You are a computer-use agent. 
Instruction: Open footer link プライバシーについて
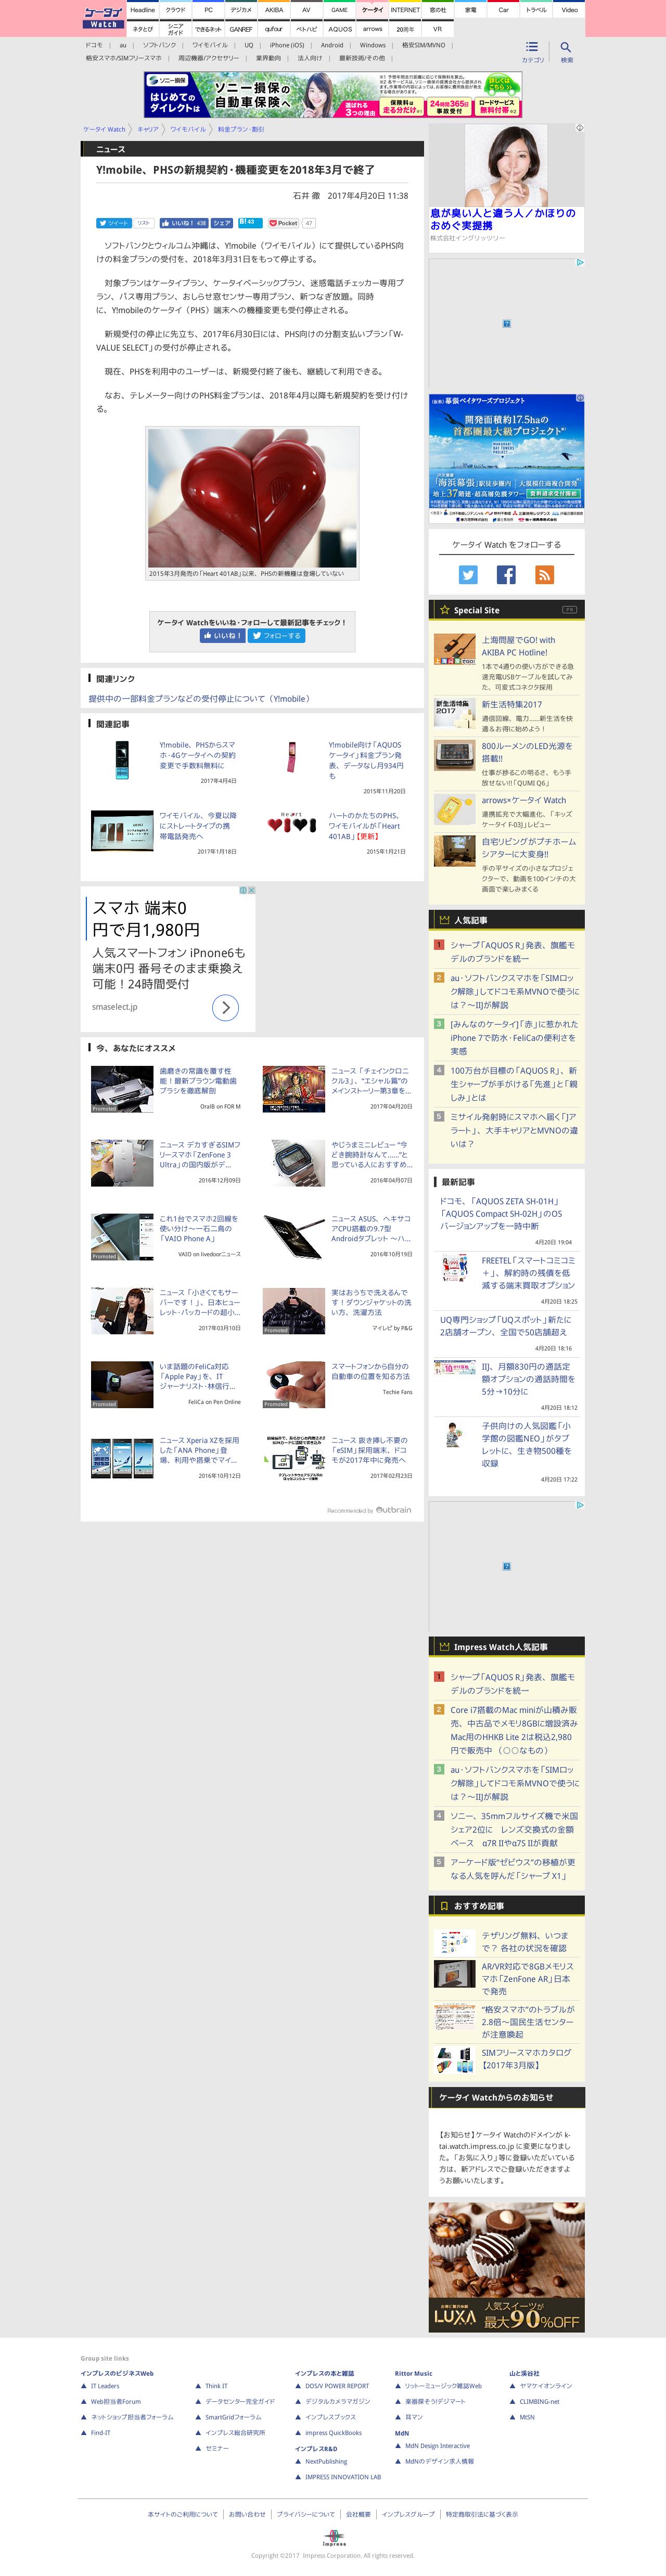pos(306,2513)
